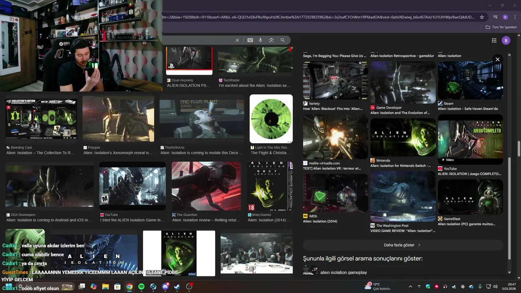Launch Copilot from the taskbar
Screen dimensions: 521x293
tap(94, 286)
